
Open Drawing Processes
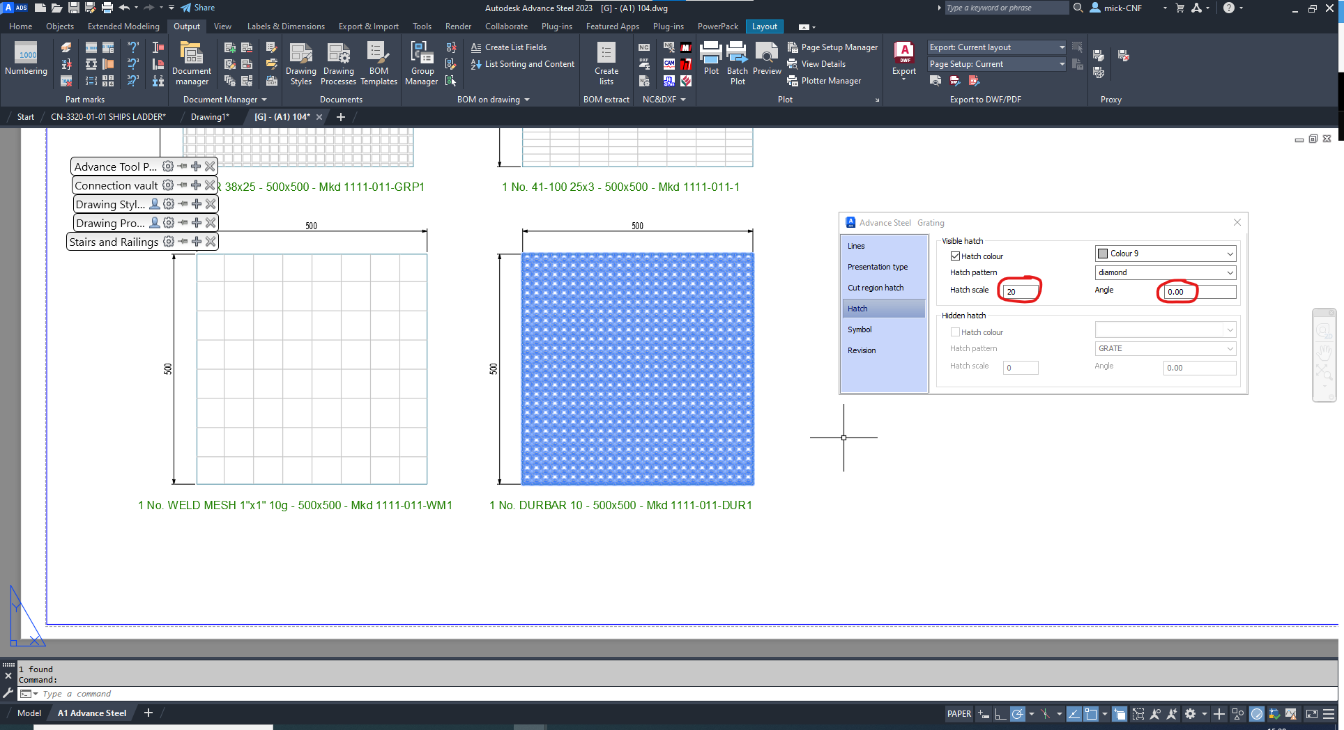click(x=338, y=61)
